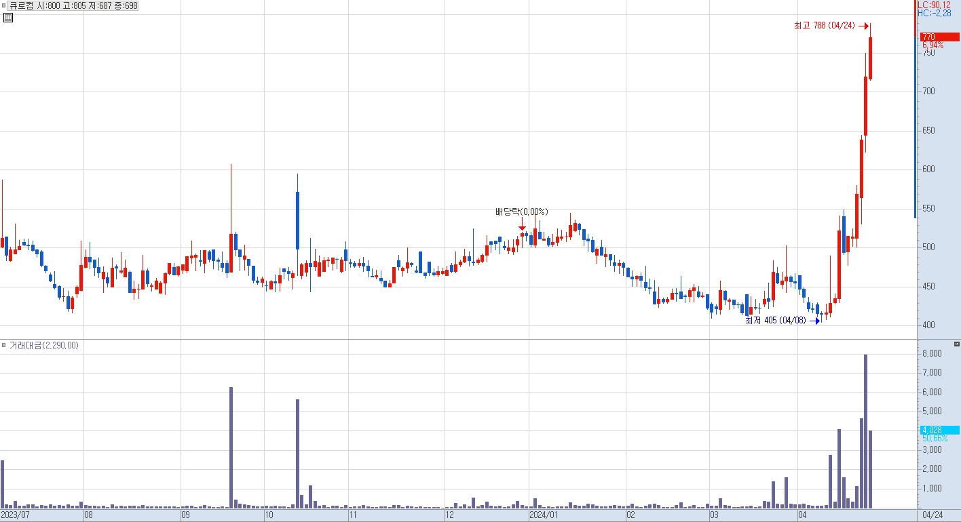Click the HC:-2,28 value
961x522 pixels.
pyautogui.click(x=934, y=13)
